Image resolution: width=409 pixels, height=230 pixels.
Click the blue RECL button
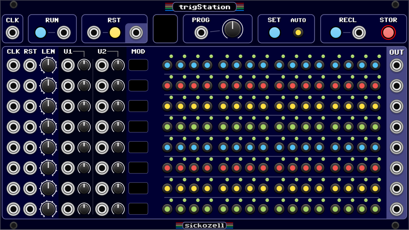tap(336, 32)
